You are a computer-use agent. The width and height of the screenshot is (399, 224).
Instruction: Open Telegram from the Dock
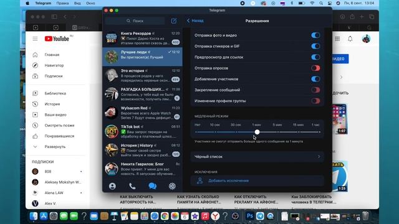[x=260, y=216]
